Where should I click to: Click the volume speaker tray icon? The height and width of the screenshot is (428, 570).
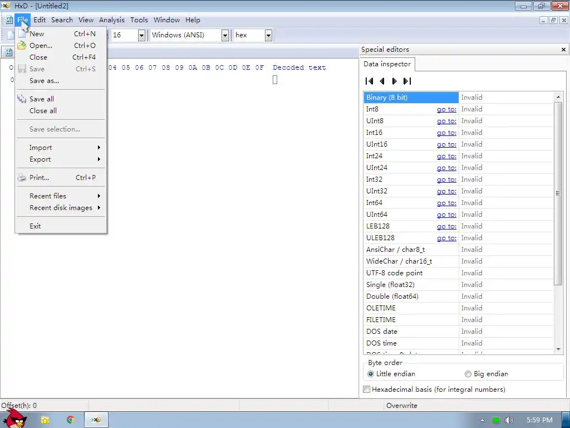tap(509, 420)
